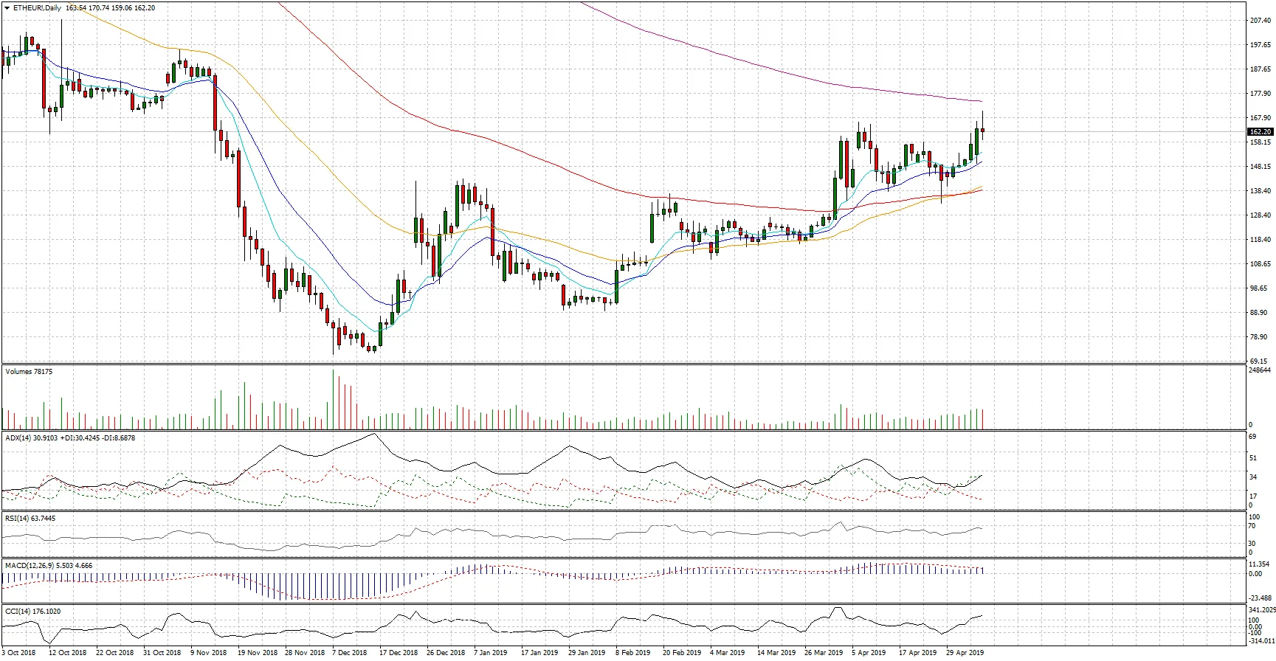Screen dimensions: 1276x661
Task: Click the current price label 162.20
Action: coord(1260,131)
